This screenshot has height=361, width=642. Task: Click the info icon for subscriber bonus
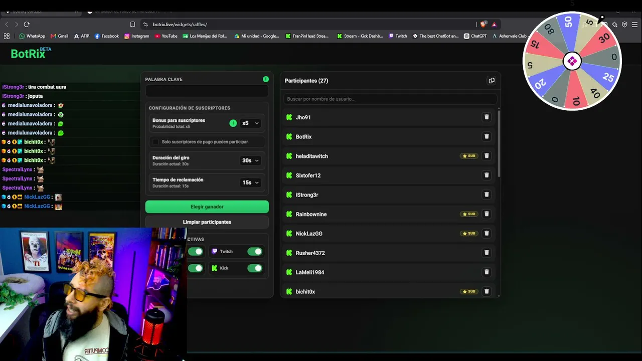coord(233,123)
